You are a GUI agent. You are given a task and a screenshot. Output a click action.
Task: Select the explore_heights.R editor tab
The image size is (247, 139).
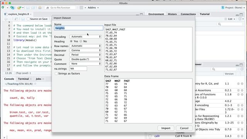click(19, 14)
